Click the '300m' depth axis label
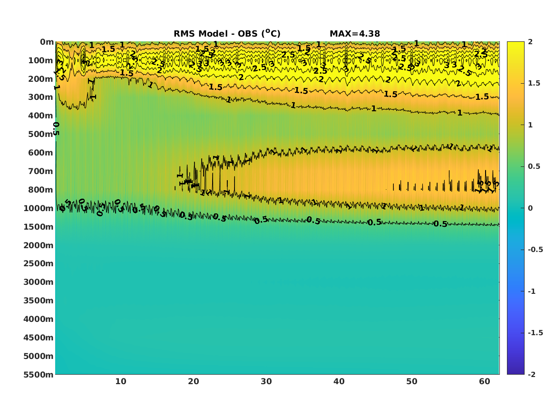 pos(41,97)
